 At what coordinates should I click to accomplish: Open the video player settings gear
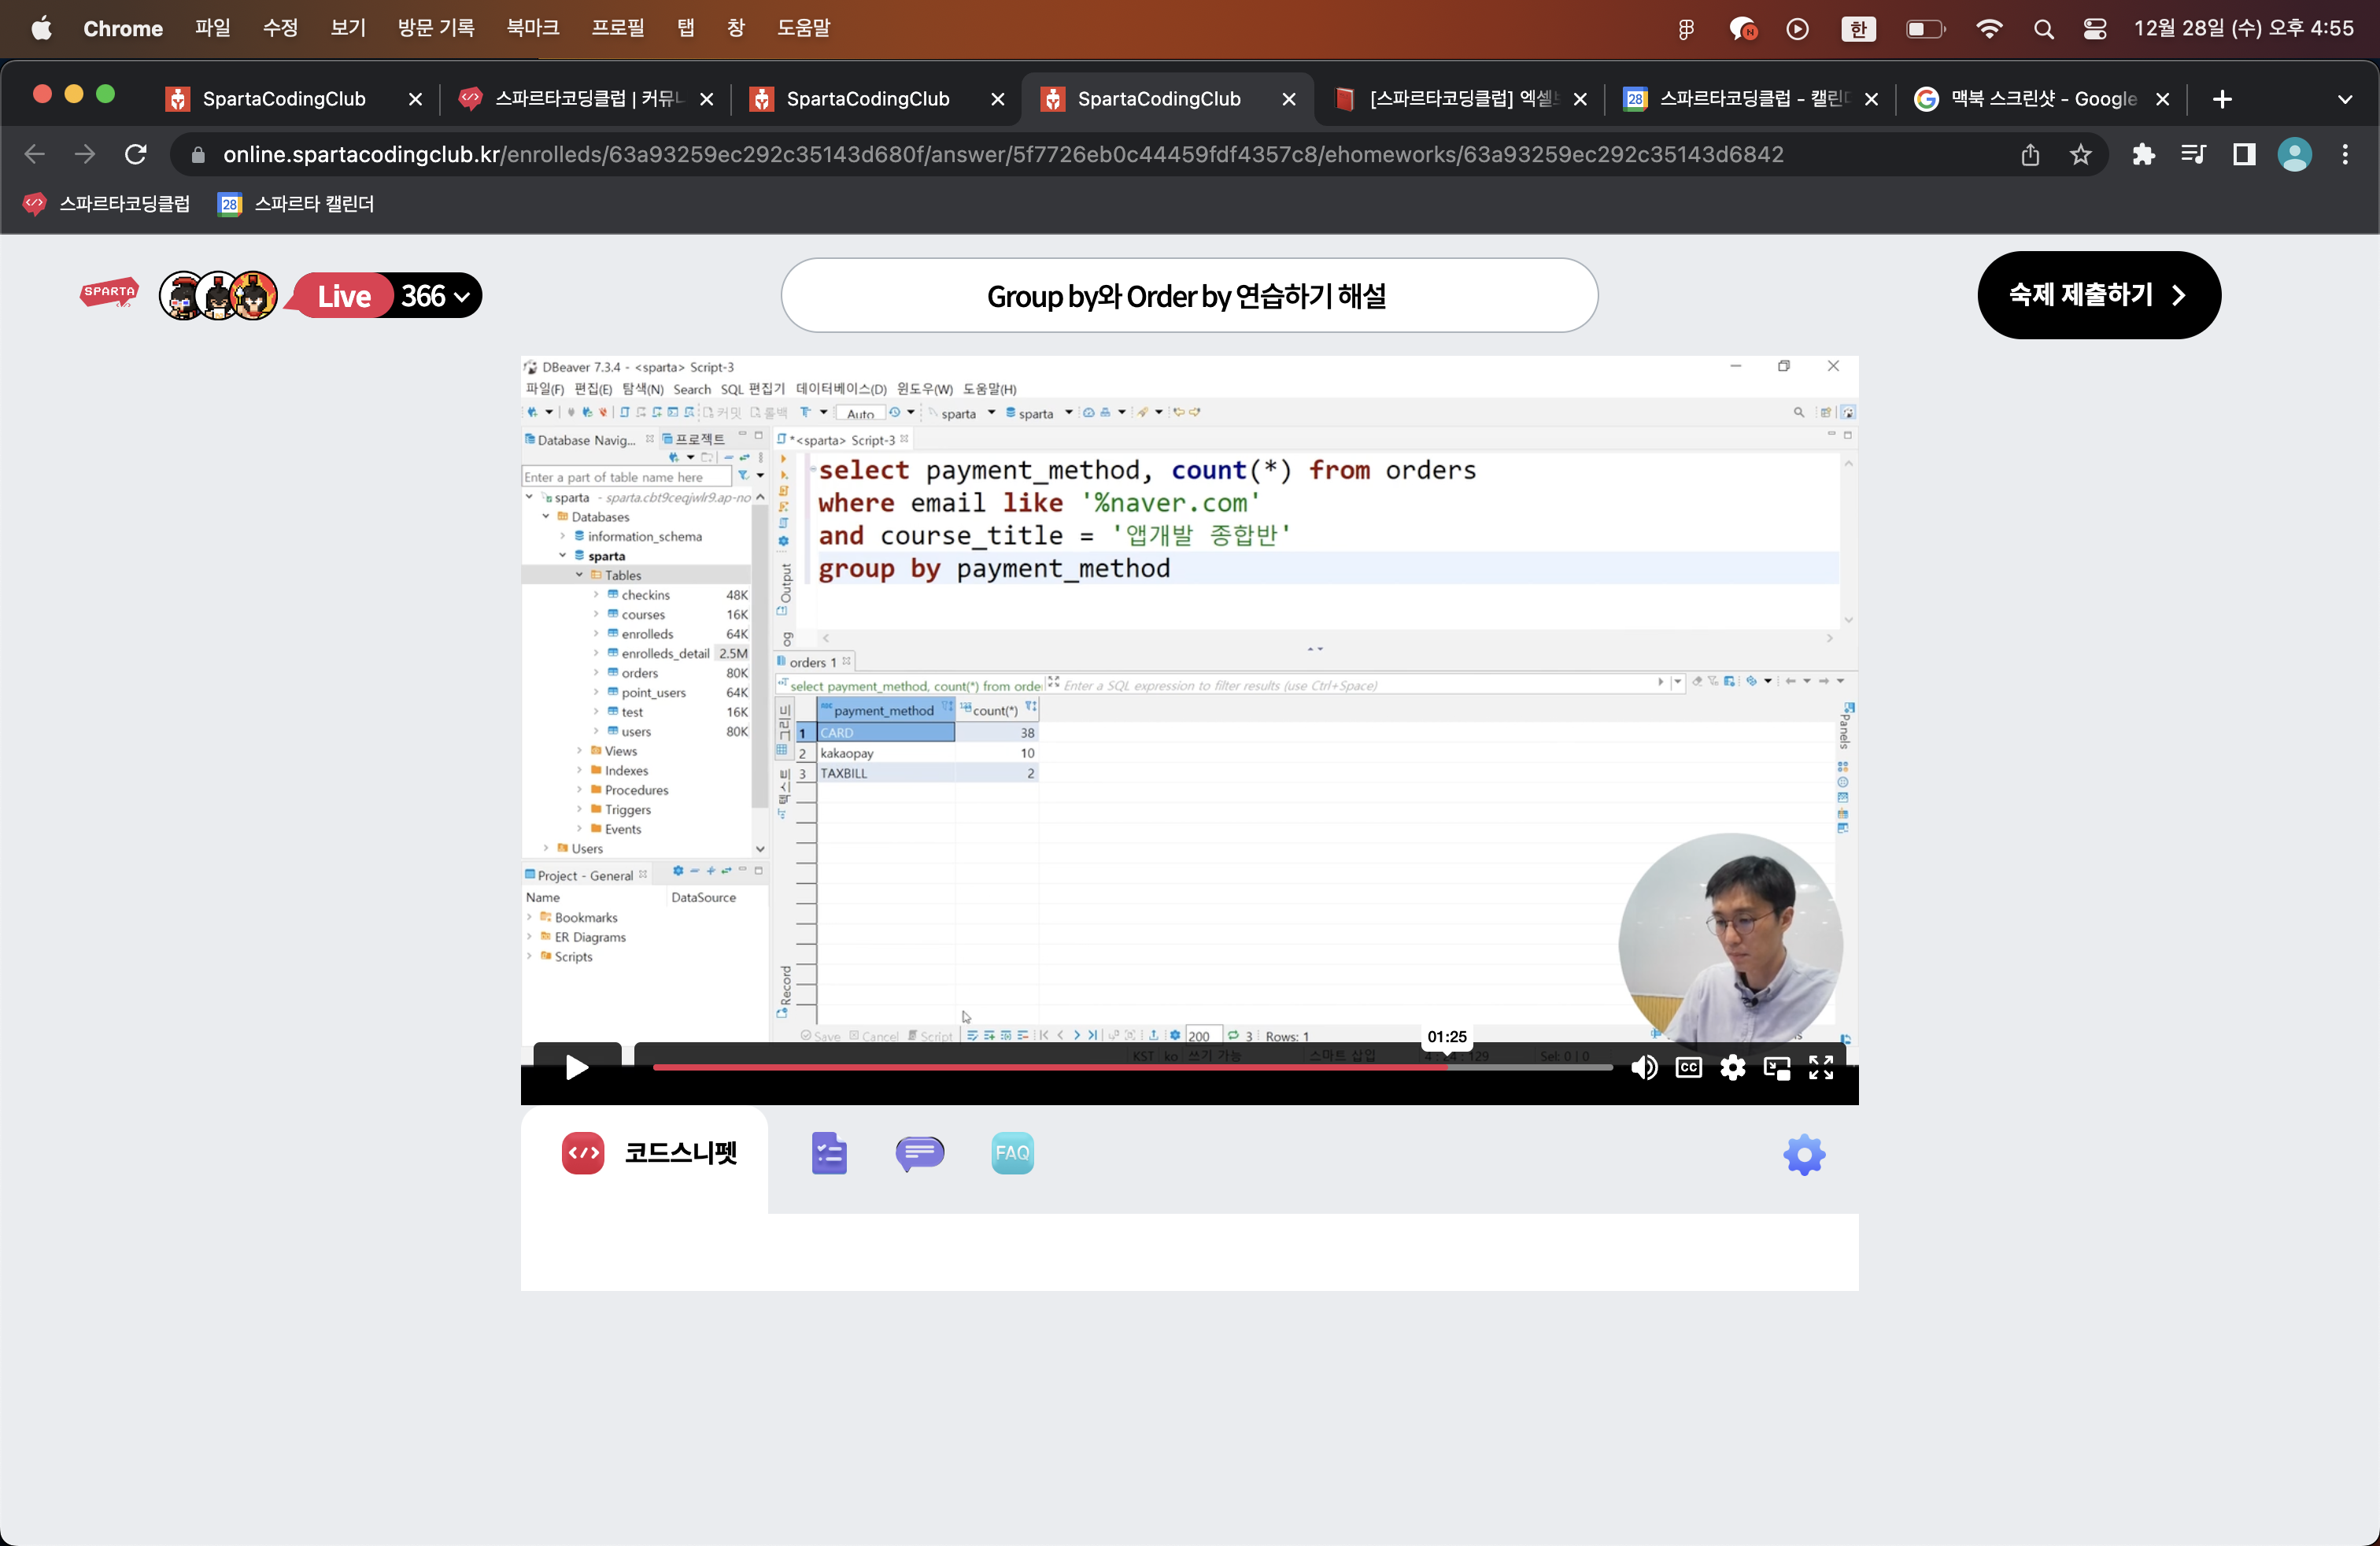1733,1068
